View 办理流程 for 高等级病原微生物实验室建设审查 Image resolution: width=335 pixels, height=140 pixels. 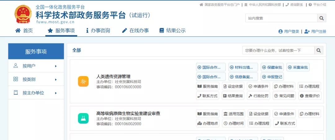(259, 123)
